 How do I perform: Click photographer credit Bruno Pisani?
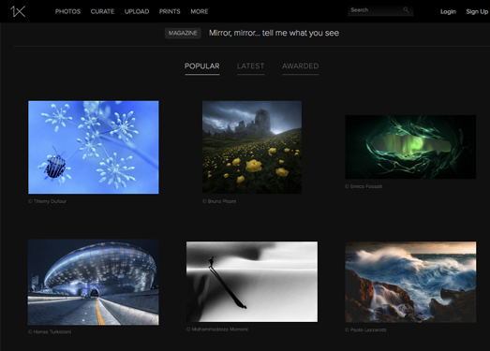tap(219, 201)
